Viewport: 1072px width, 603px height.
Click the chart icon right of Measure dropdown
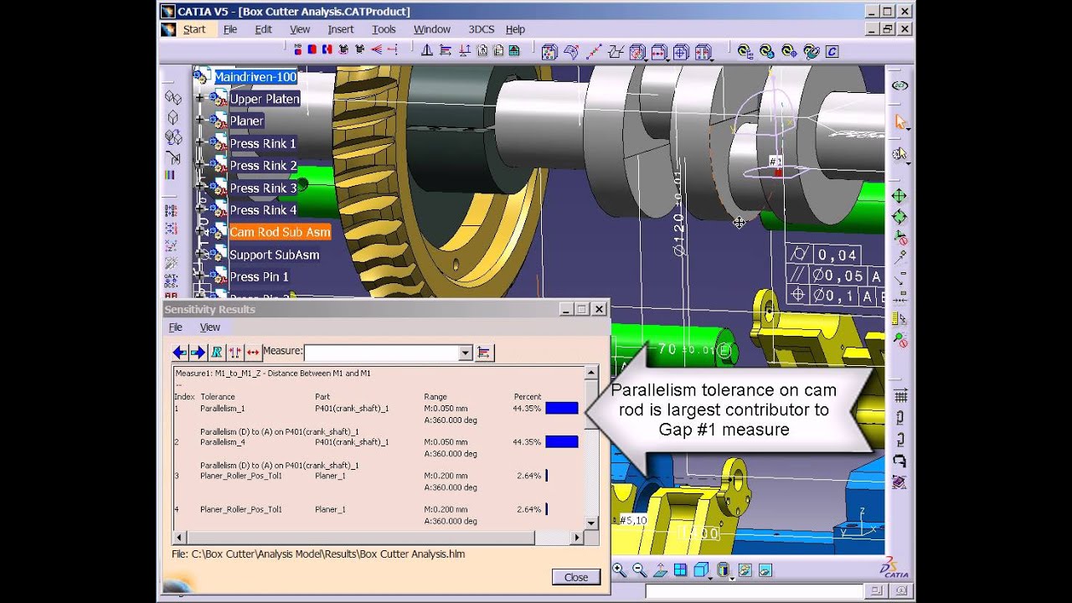pos(483,353)
